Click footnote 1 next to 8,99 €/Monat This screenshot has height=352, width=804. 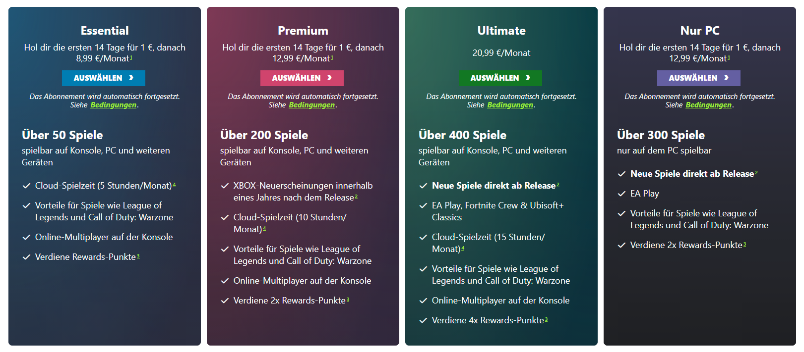point(131,57)
